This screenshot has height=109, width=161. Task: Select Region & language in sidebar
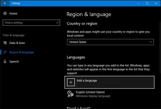click(22, 52)
